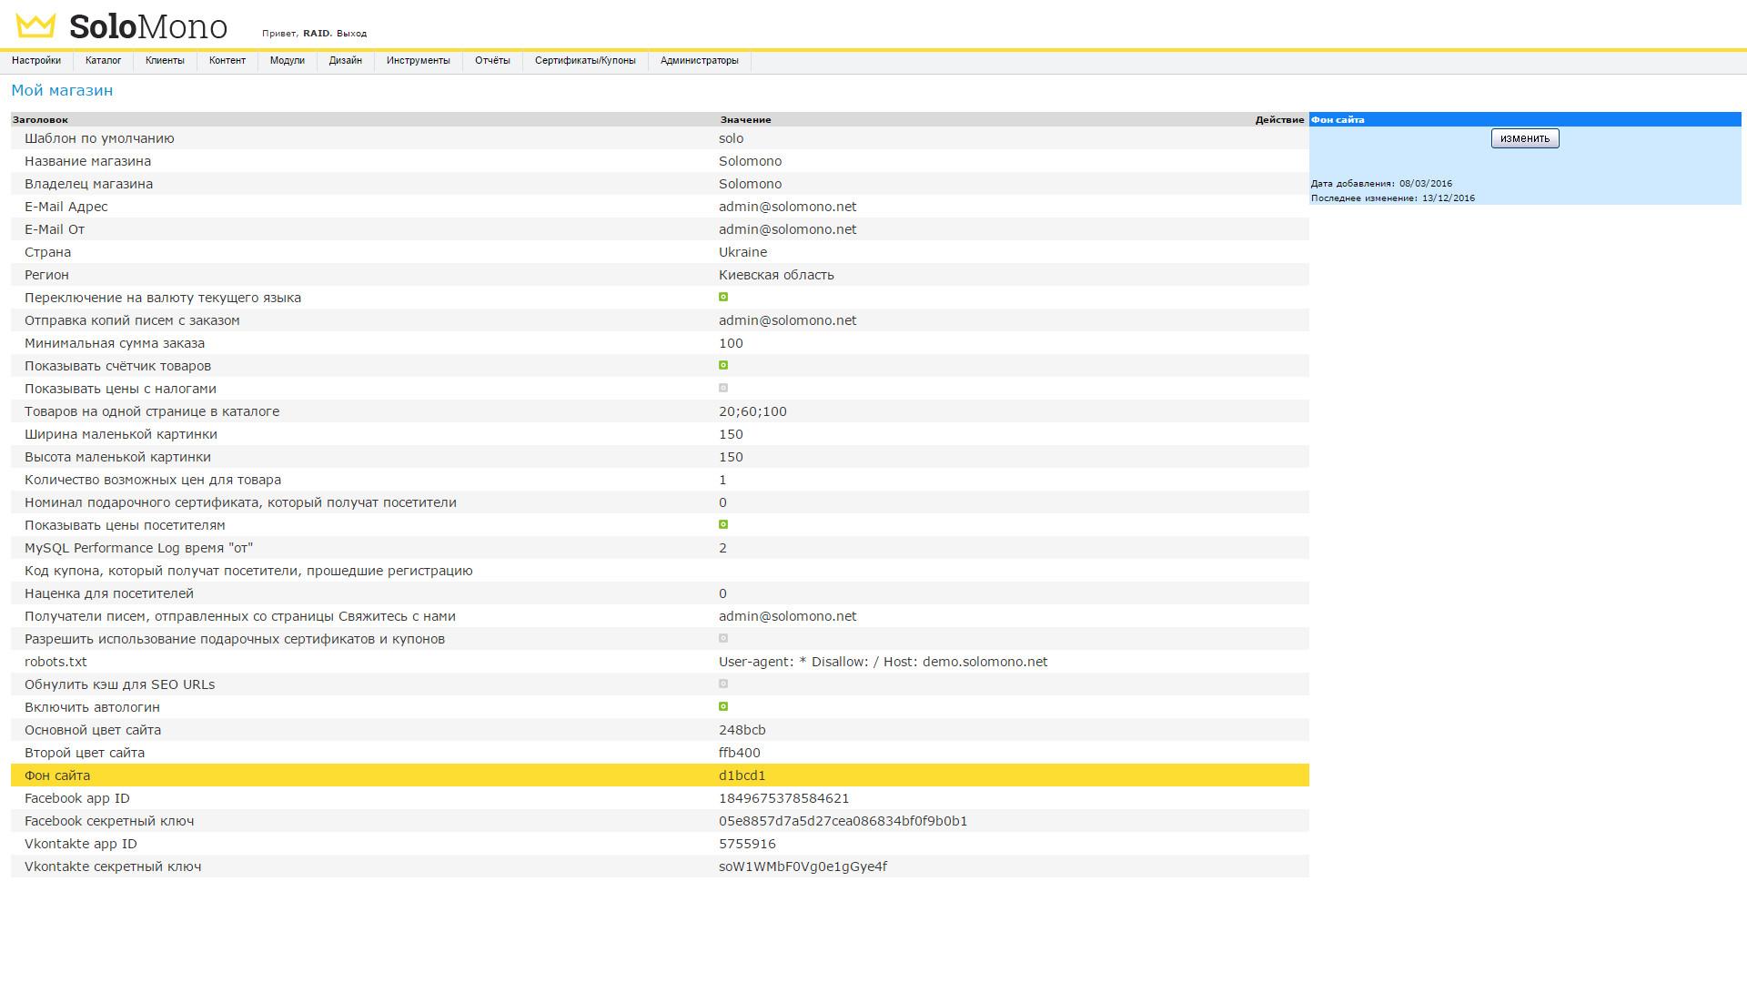
Task: Open the Модули menu
Action: (288, 61)
